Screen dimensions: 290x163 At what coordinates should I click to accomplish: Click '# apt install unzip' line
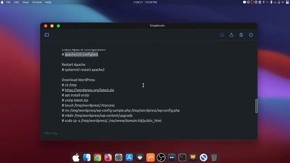coord(76,95)
